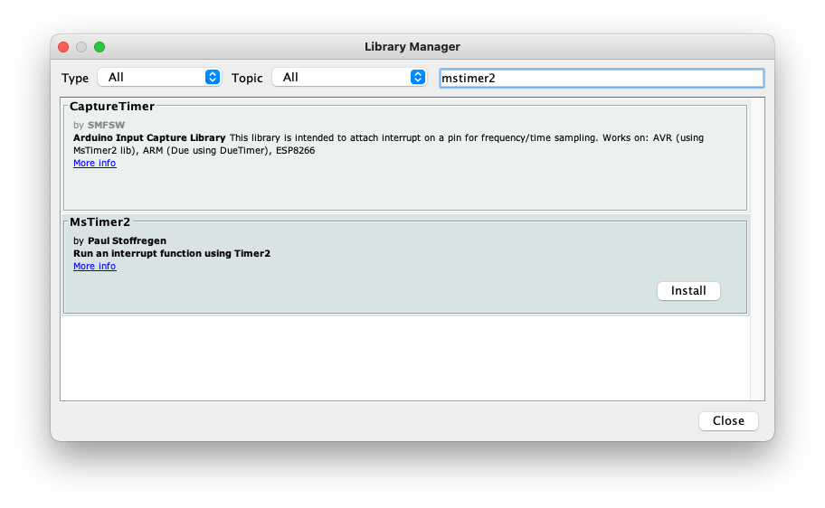Select the MsTimer2 library title
The width and height of the screenshot is (825, 508).
(x=100, y=222)
